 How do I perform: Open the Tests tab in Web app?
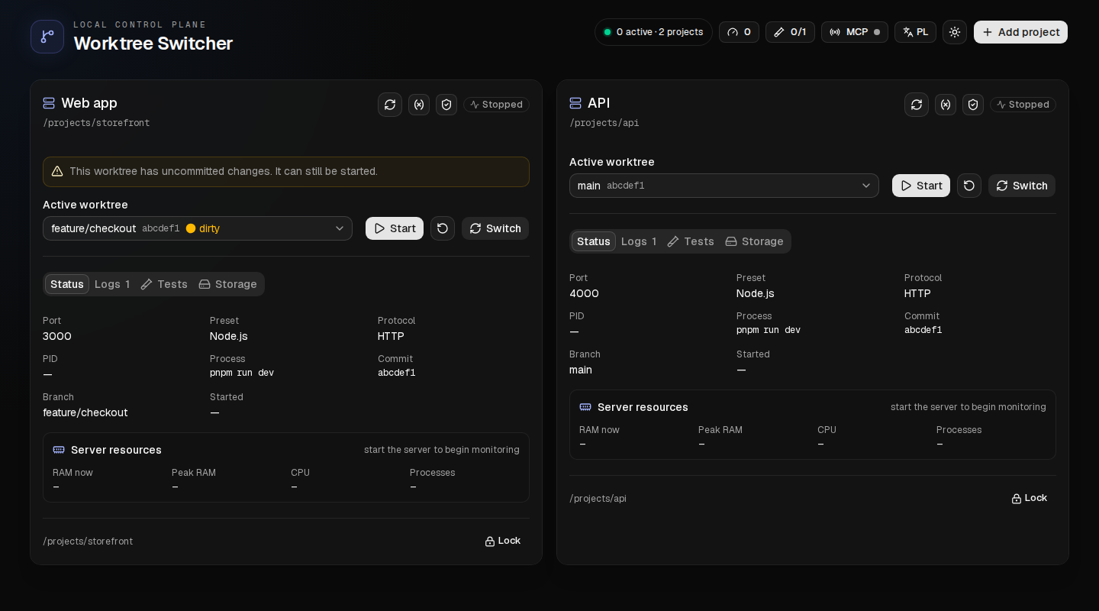click(164, 284)
